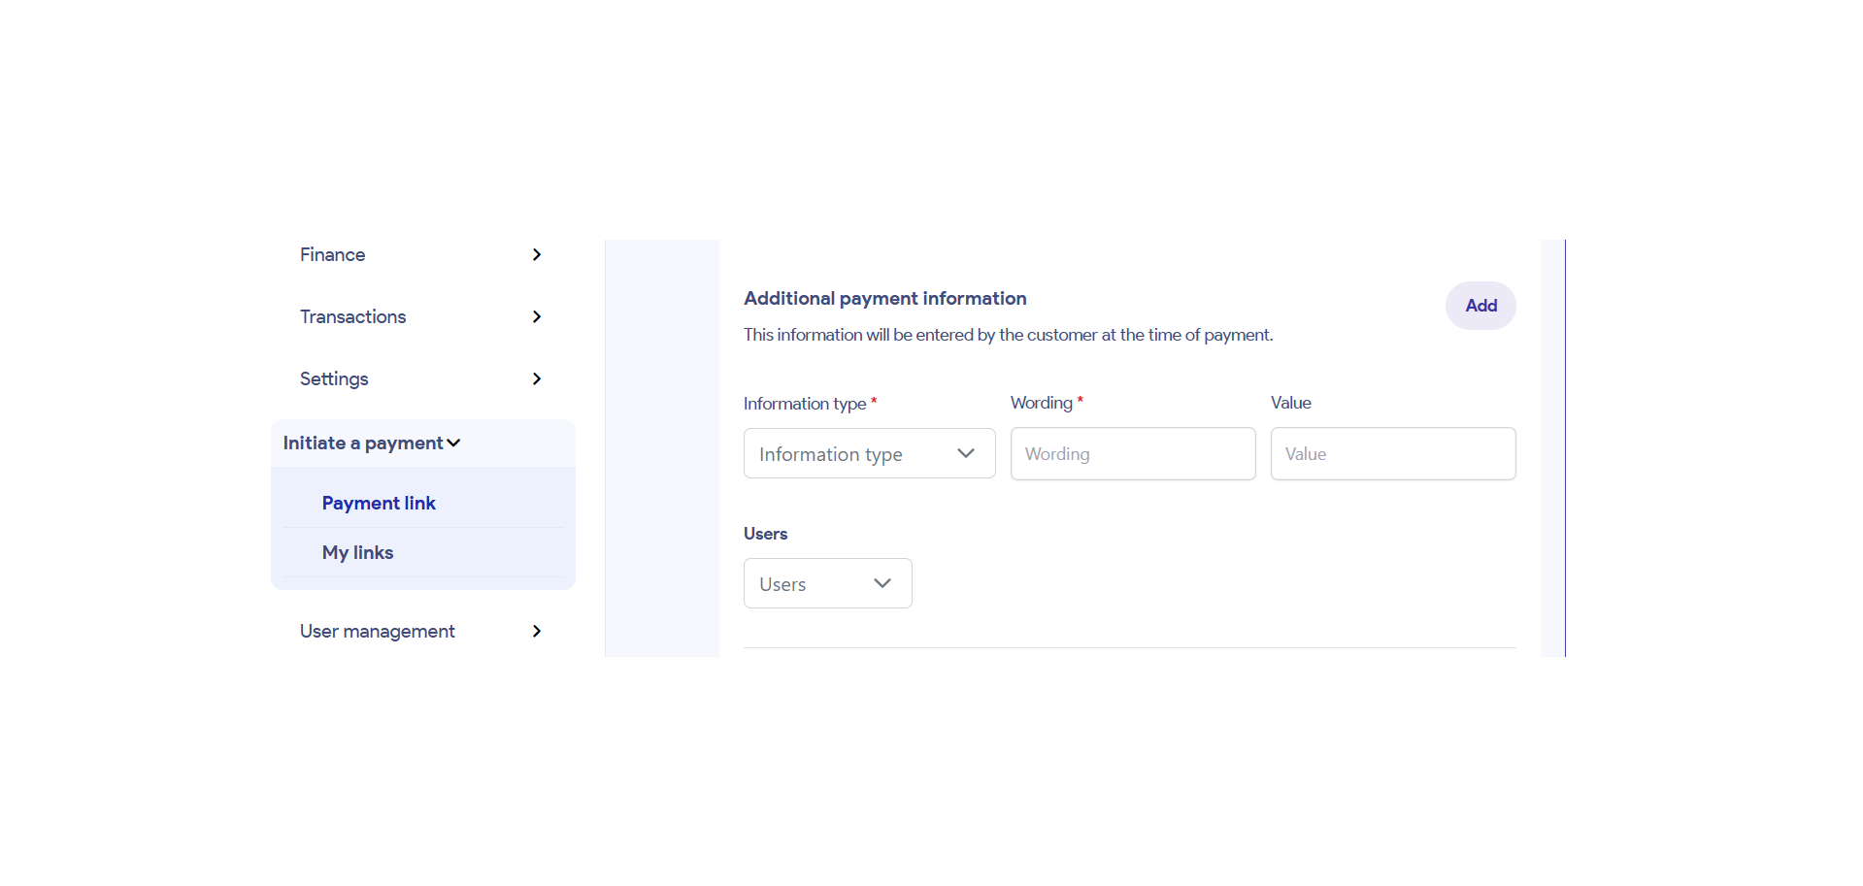Click the Wording label above the input

click(x=1041, y=403)
